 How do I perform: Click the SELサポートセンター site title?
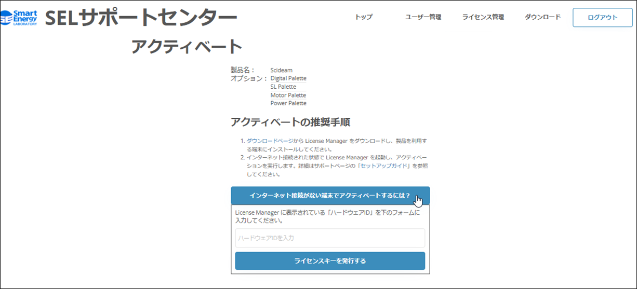point(141,18)
